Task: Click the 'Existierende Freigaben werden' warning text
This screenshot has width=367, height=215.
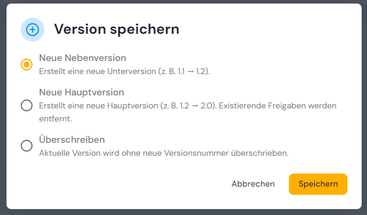Action: pyautogui.click(x=278, y=105)
